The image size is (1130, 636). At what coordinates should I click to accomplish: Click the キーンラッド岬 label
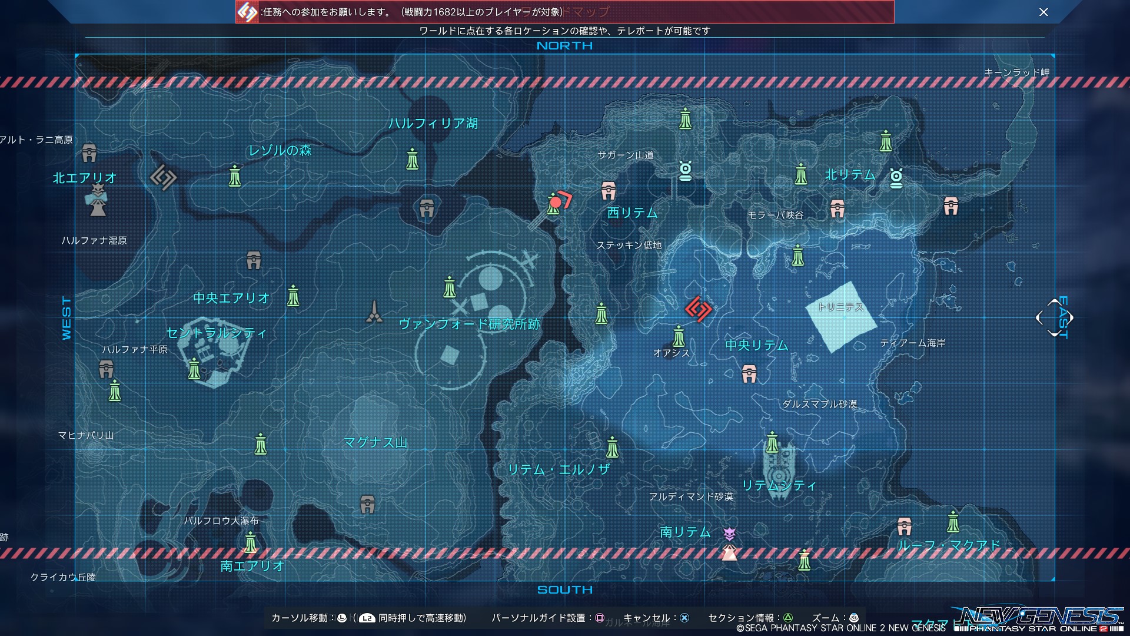click(x=1017, y=72)
